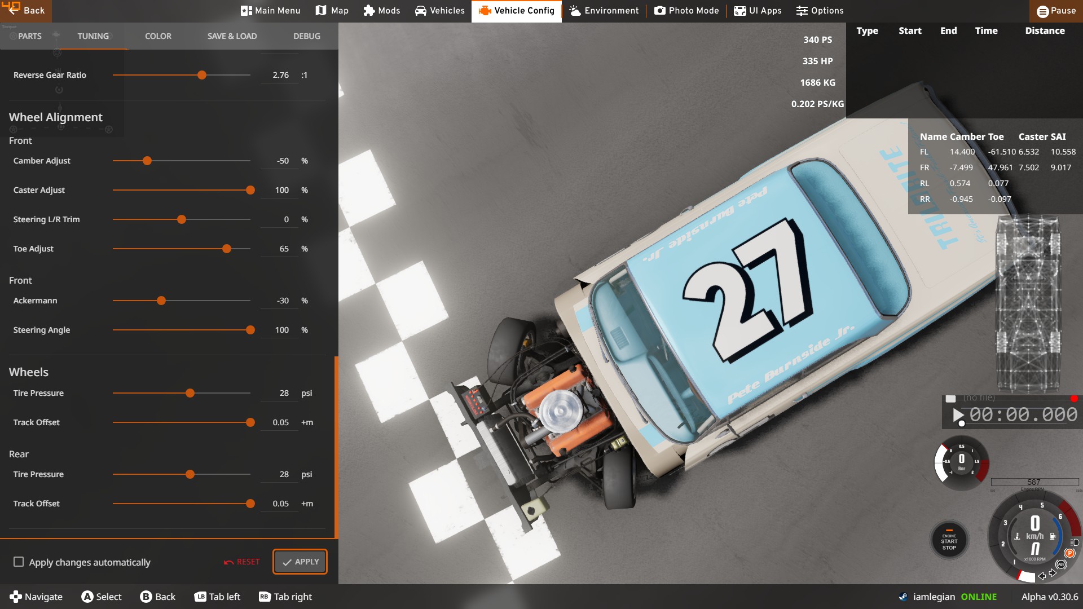The image size is (1083, 609).
Task: Open the UI Apps menu
Action: point(758,11)
